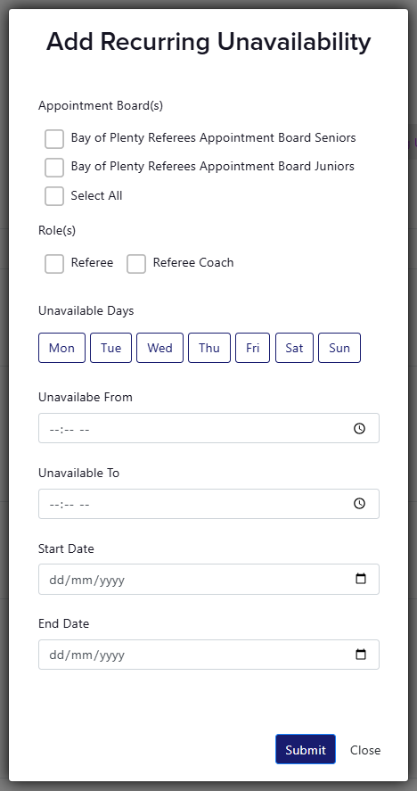
Task: Tick the Select All checkbox
Action: tap(54, 196)
